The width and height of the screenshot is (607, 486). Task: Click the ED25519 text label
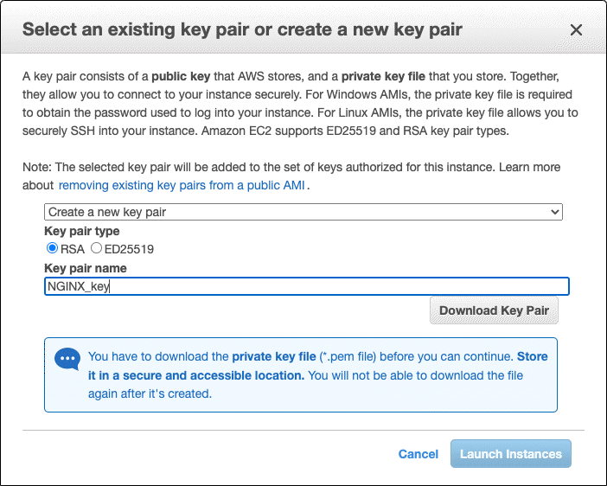pos(129,249)
